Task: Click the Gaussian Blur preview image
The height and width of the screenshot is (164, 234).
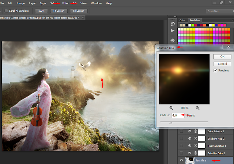Action: [x=184, y=79]
